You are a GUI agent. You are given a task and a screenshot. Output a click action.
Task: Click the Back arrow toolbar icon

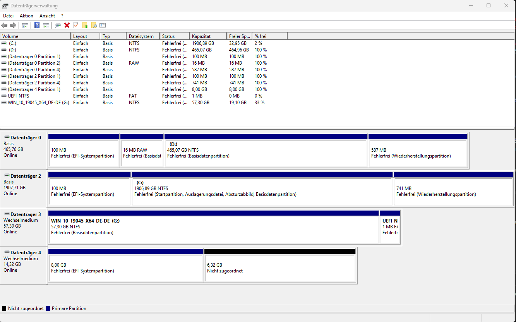pos(4,25)
